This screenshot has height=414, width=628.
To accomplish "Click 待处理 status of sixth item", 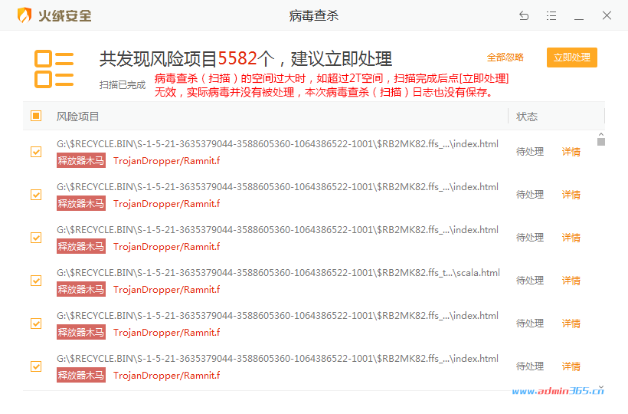I will 530,366.
